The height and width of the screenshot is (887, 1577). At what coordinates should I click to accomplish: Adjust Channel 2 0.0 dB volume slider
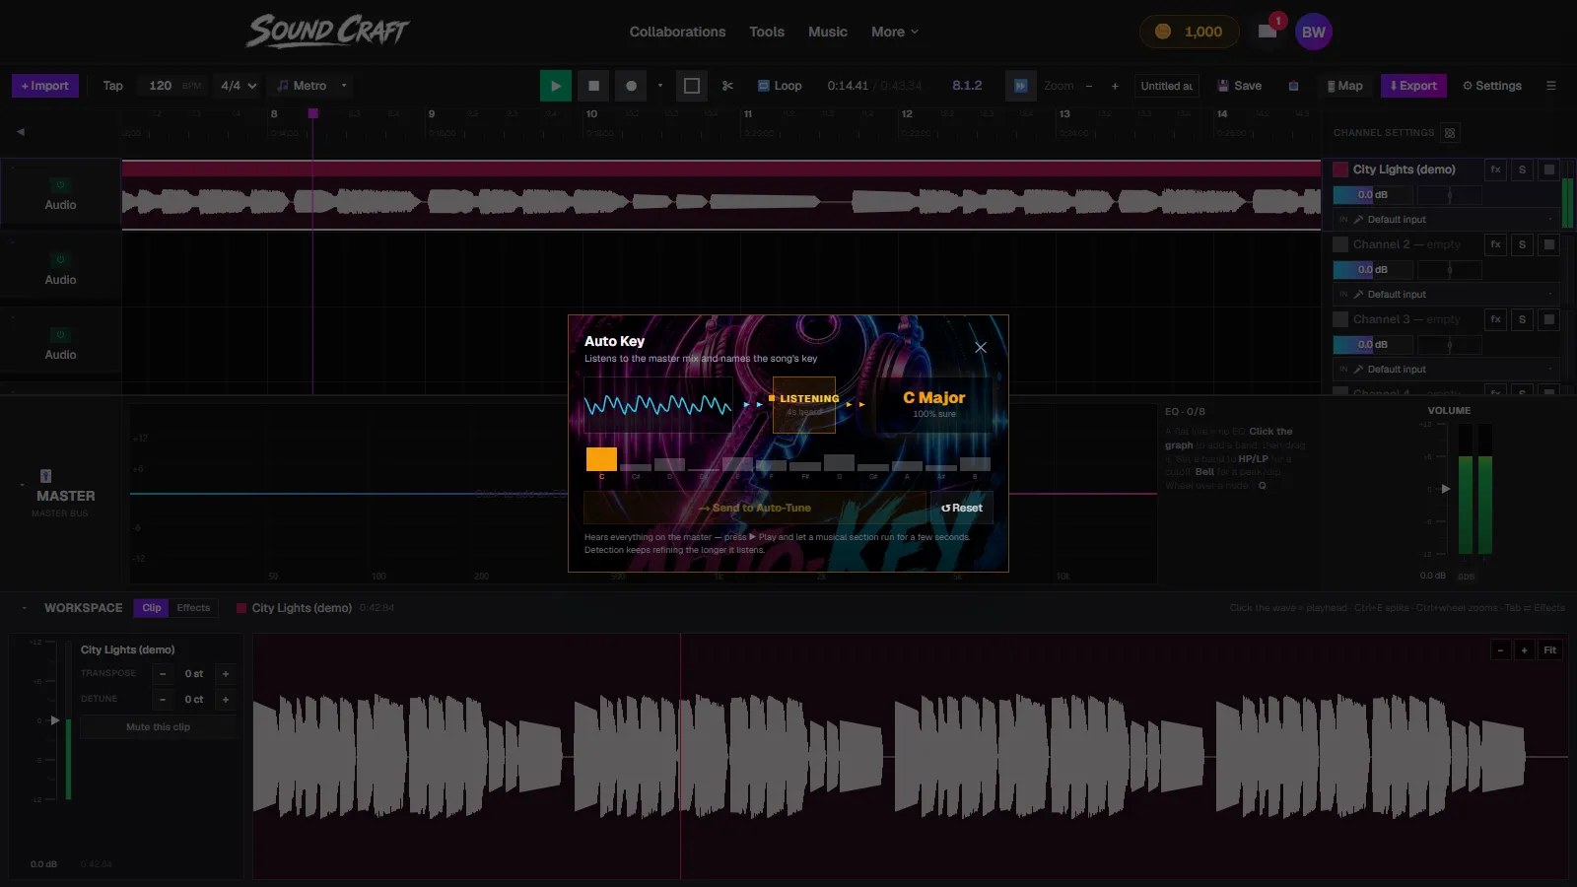(x=1373, y=270)
